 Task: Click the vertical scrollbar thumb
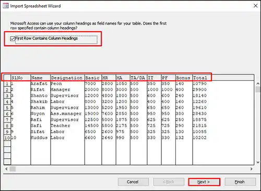click(x=258, y=89)
